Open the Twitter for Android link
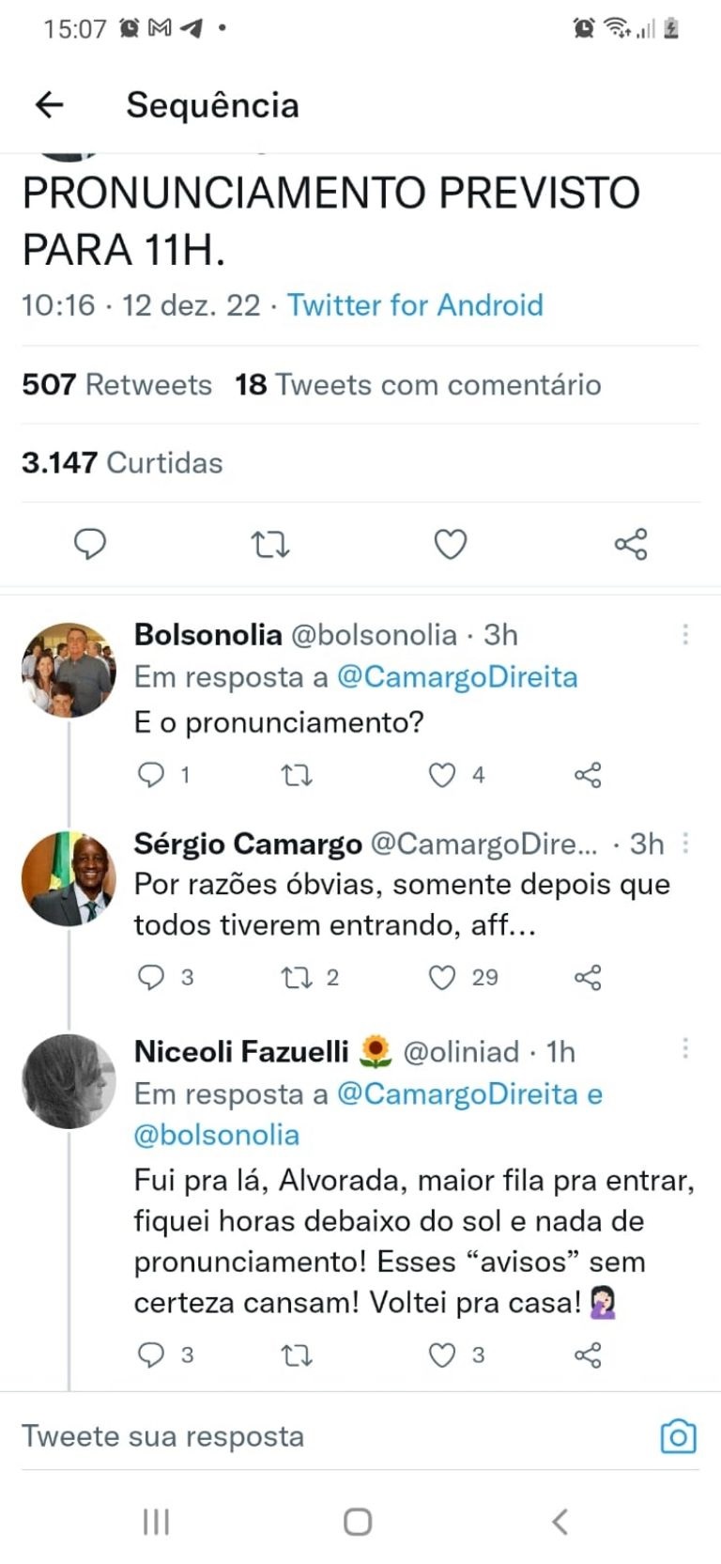The width and height of the screenshot is (721, 1564). pyautogui.click(x=415, y=305)
